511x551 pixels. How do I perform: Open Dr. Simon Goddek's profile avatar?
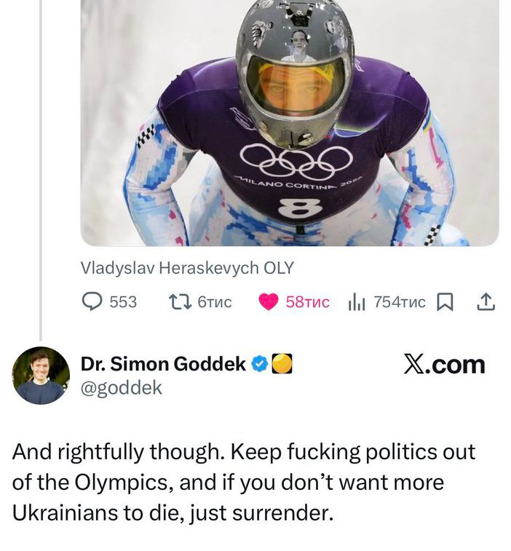click(x=41, y=376)
